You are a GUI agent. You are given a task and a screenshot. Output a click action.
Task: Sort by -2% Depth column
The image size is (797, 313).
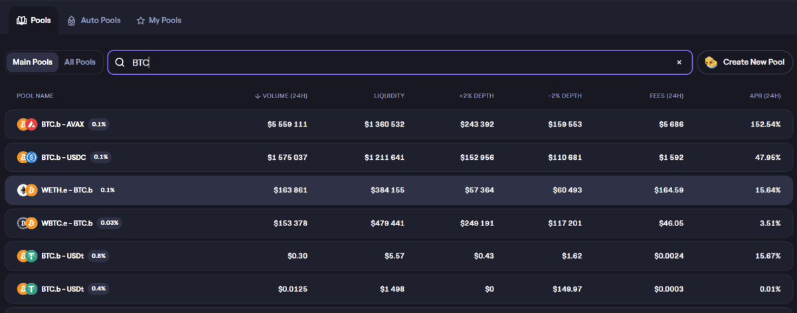[565, 96]
